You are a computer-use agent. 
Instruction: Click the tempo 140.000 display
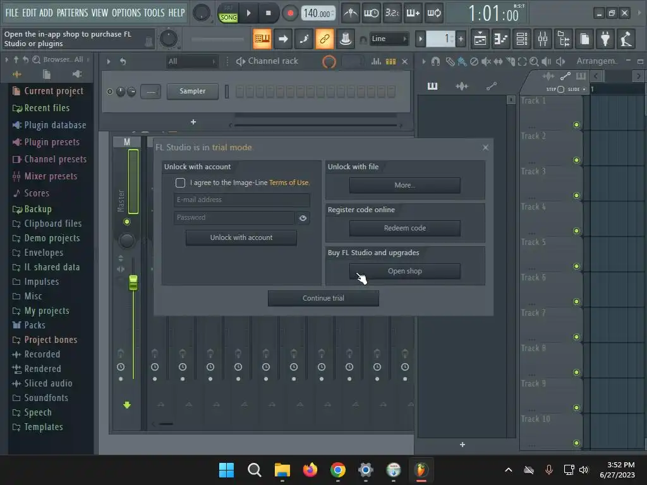point(318,13)
